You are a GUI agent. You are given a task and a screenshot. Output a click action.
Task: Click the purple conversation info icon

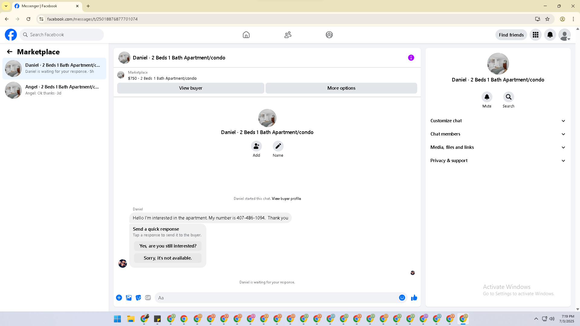pos(411,58)
